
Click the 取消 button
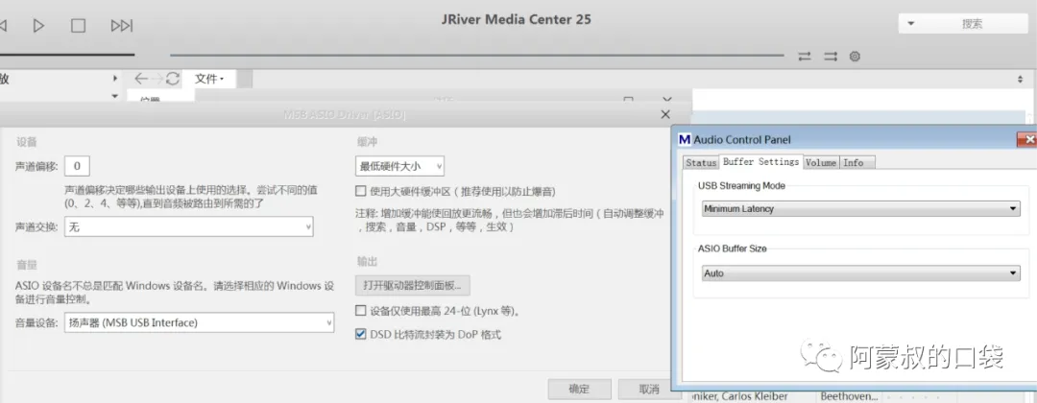point(648,389)
